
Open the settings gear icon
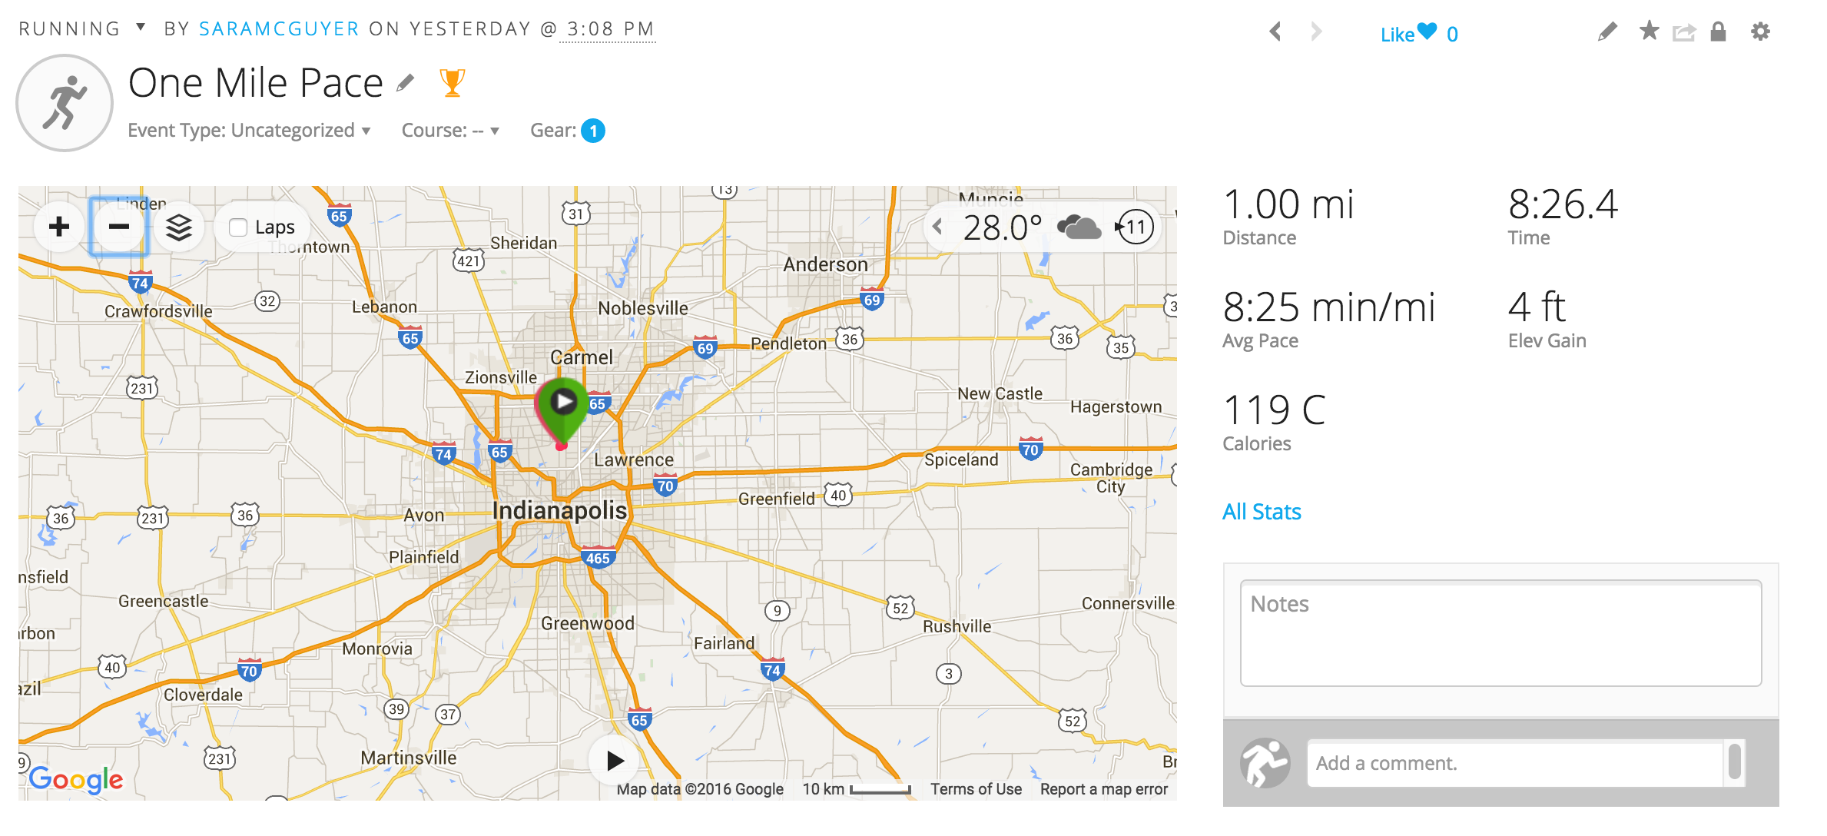point(1760,32)
